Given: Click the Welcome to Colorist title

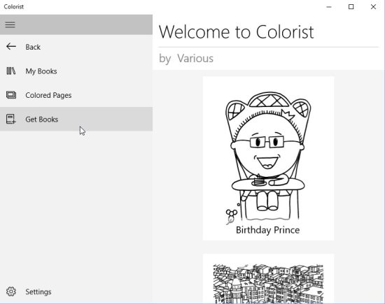Looking at the screenshot, I should [x=236, y=32].
